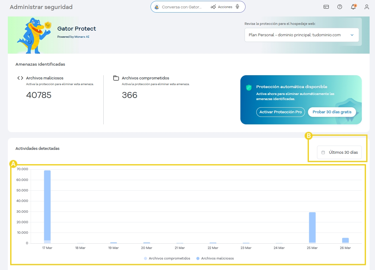375x270 pixels.
Task: Open the user profile icon
Action: [367, 7]
